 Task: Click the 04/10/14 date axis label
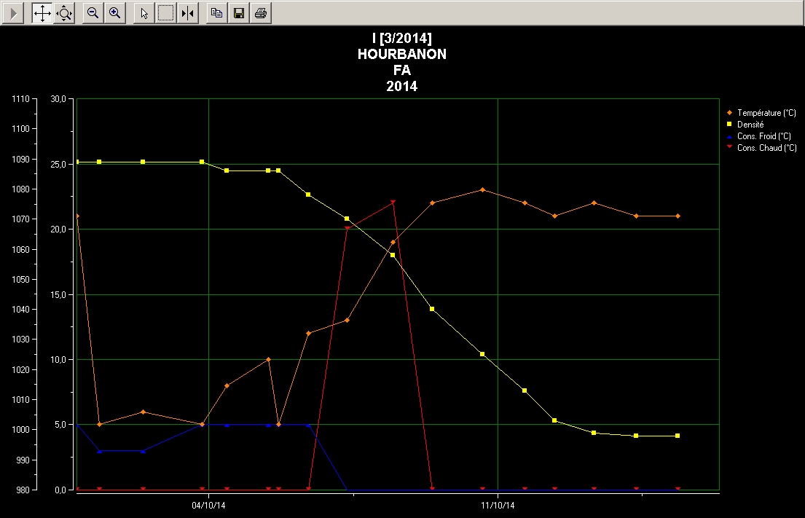(x=208, y=505)
